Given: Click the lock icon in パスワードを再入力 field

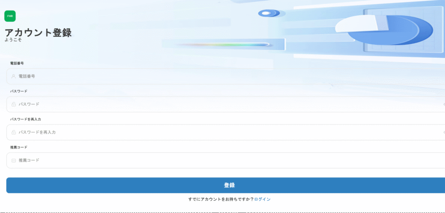Looking at the screenshot, I should coord(13,132).
